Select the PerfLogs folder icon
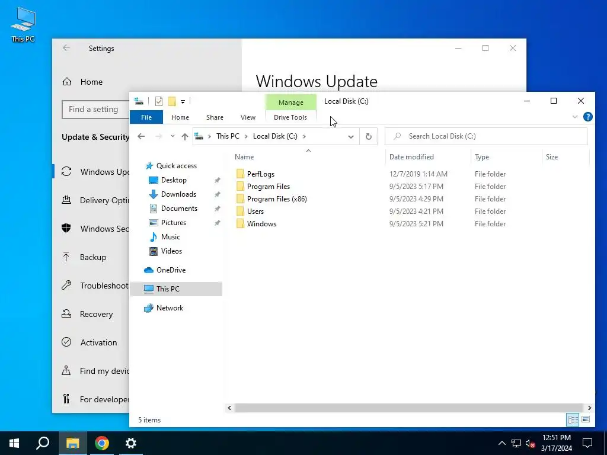 [240, 174]
